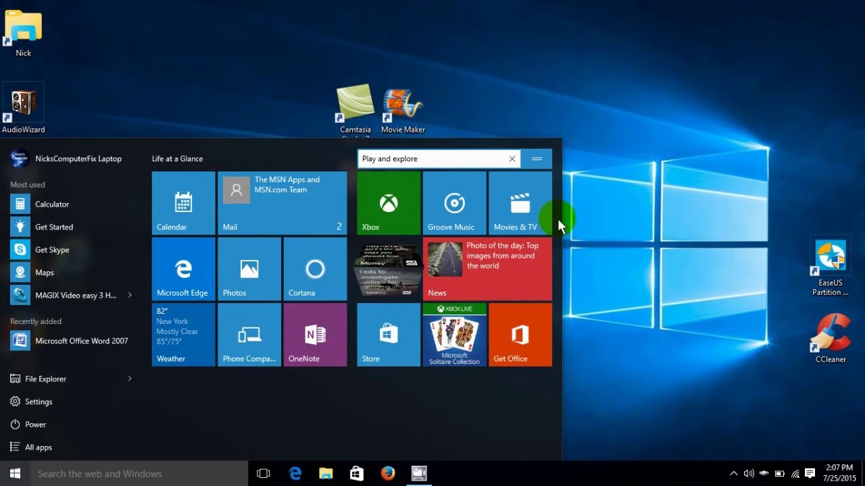This screenshot has height=486, width=865.
Task: Open Maps from the Most used list
Action: click(x=71, y=273)
